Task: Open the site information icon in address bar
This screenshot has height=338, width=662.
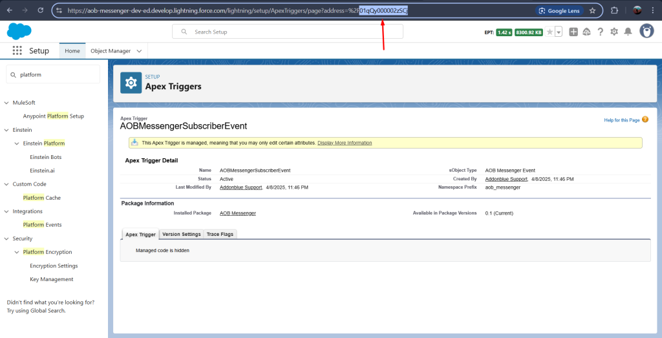Action: pos(59,10)
